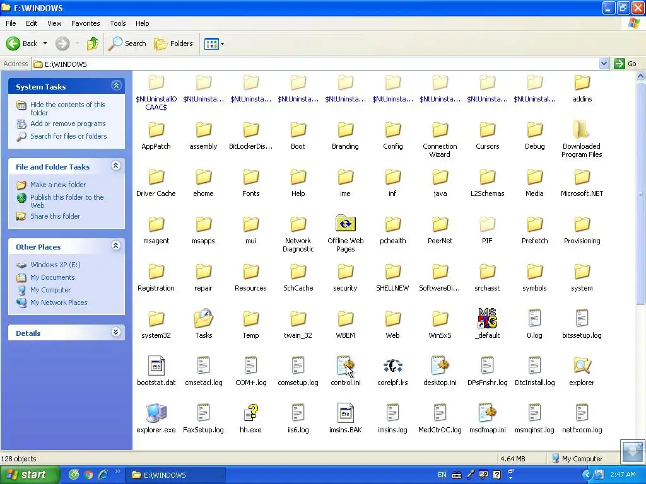Click Share this folder link
This screenshot has width=646, height=484.
click(x=56, y=216)
